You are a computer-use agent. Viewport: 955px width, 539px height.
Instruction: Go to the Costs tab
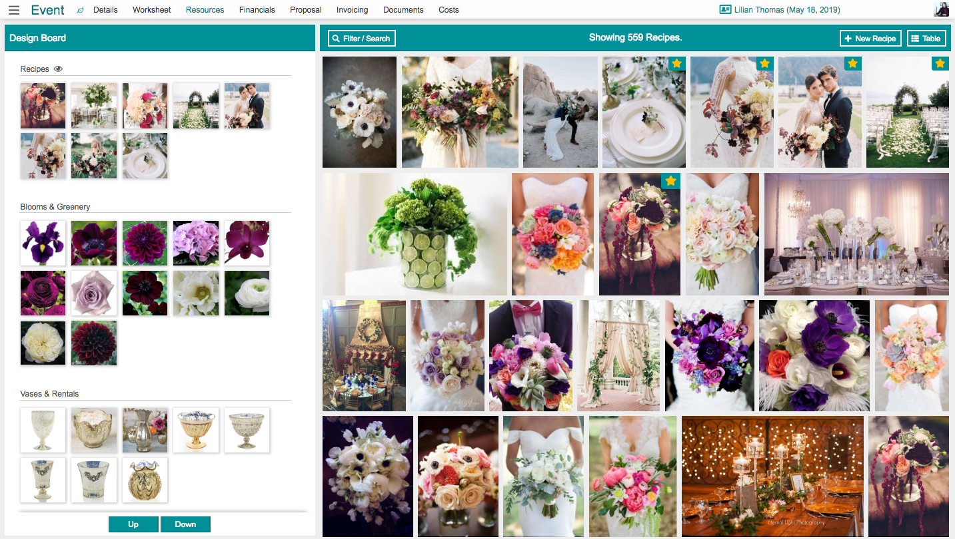coord(449,10)
